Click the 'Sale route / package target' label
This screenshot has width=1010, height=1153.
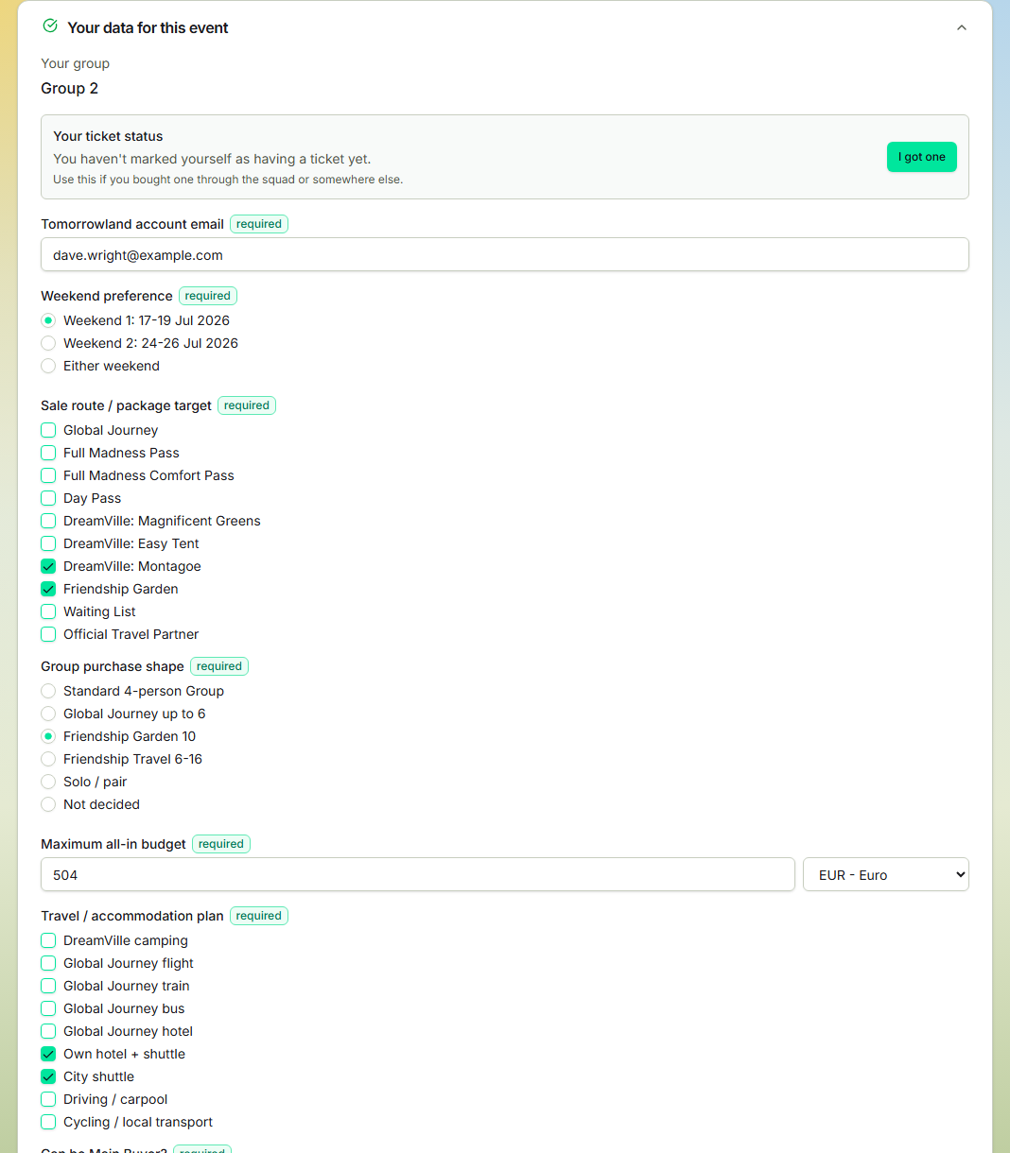pyautogui.click(x=126, y=405)
